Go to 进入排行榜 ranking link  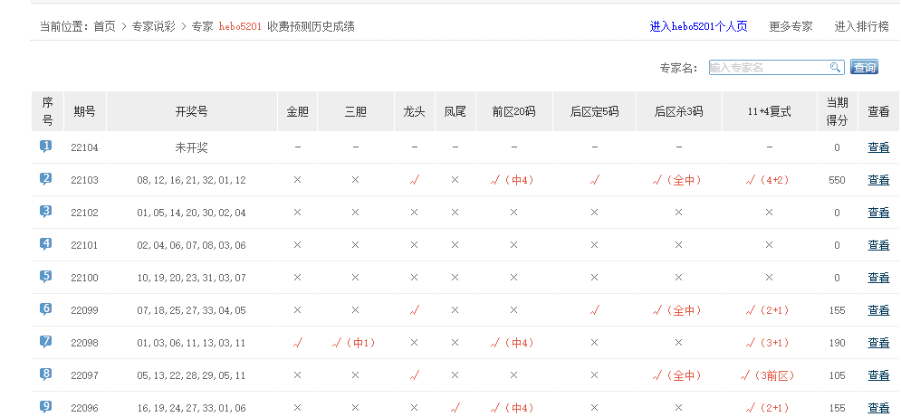861,27
